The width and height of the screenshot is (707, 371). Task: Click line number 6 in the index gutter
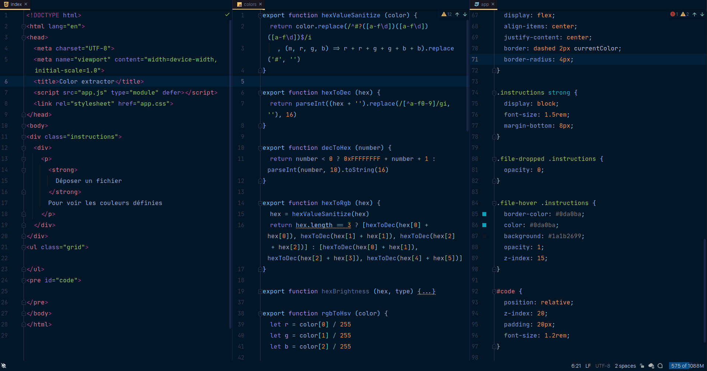coord(6,81)
